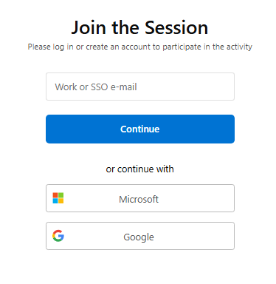Click the Microsoft four-color logo icon
Screen dimensions: 276x284
[x=58, y=198]
